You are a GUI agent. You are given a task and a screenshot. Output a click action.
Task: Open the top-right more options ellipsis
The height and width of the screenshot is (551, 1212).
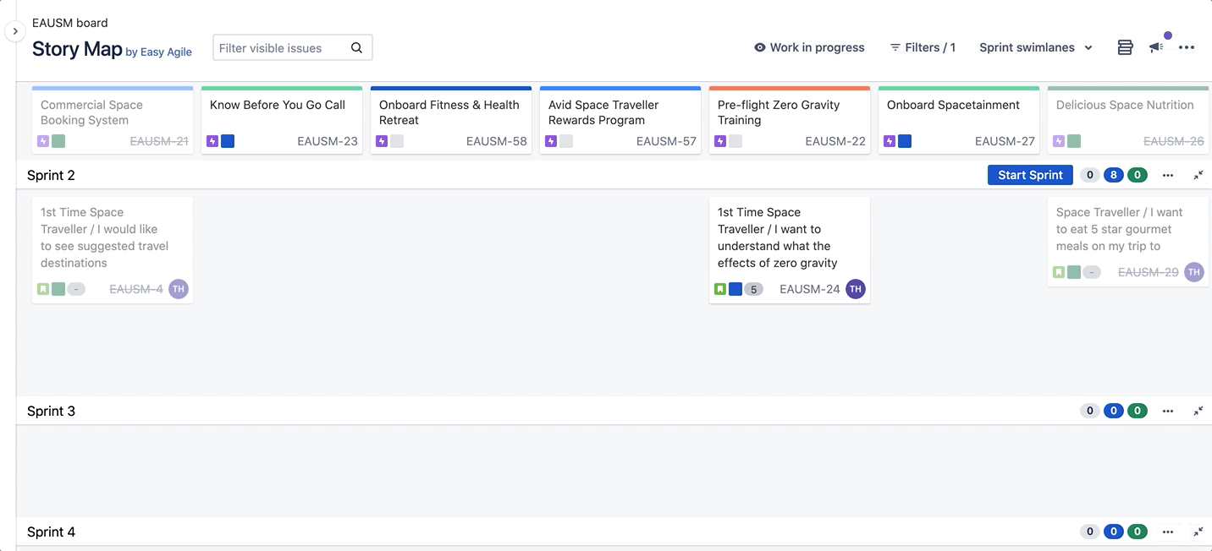[1187, 47]
